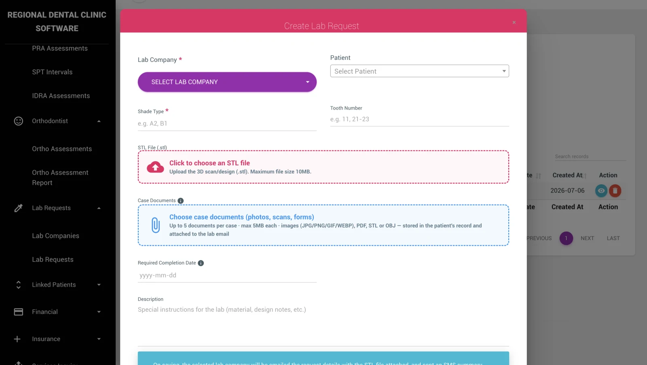Viewport: 647px width, 365px height.
Task: Click the Shade Type input field
Action: (x=227, y=124)
